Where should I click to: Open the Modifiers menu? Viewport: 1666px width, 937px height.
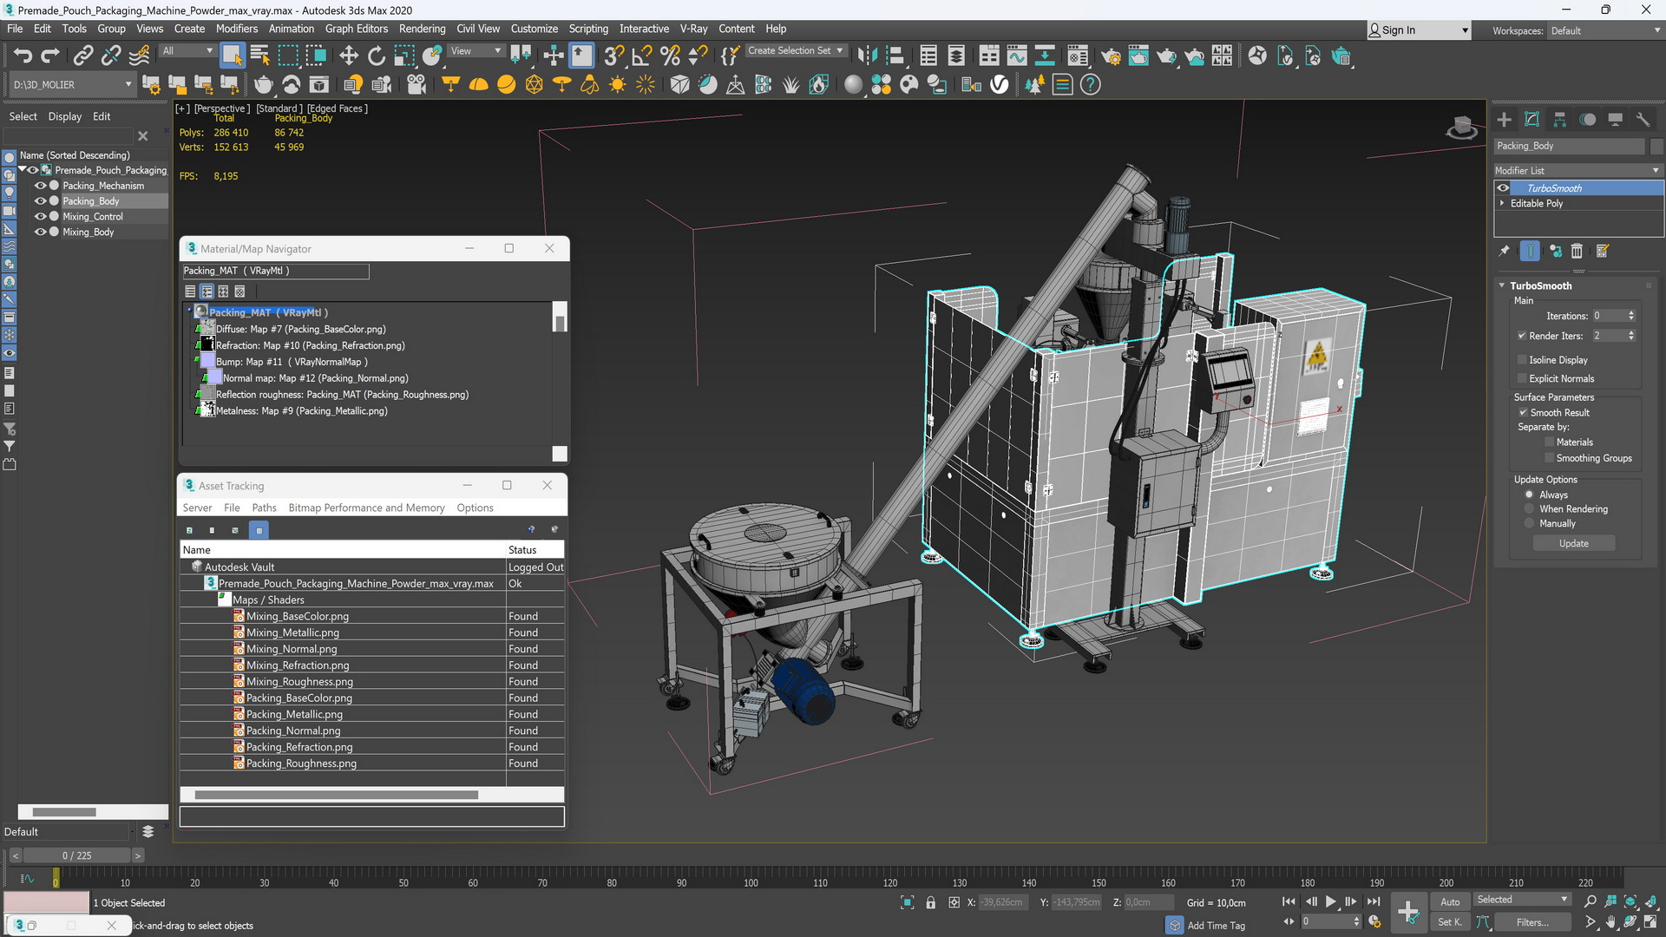click(x=237, y=29)
